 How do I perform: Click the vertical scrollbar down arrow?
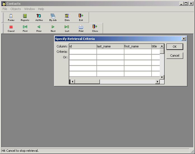(162, 77)
